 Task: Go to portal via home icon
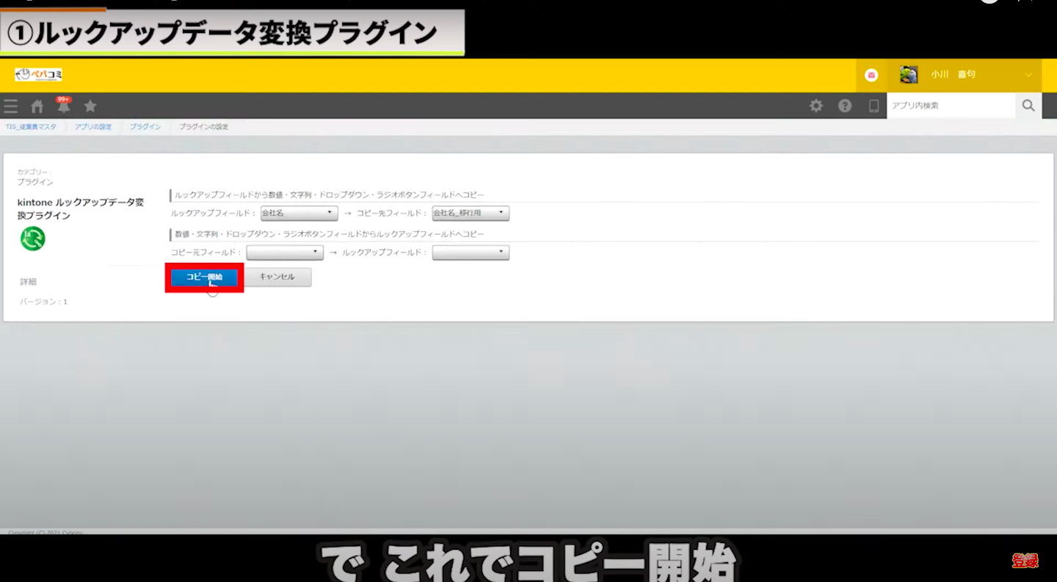pos(37,106)
